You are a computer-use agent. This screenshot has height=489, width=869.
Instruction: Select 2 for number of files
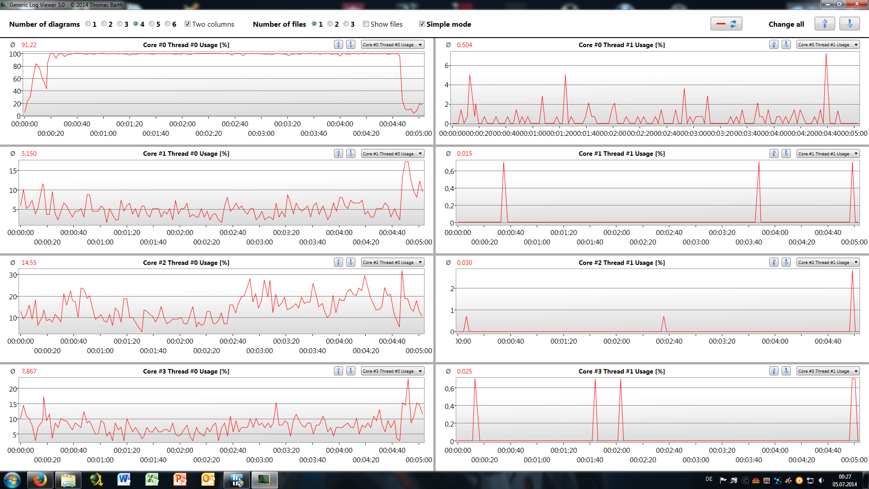point(330,24)
